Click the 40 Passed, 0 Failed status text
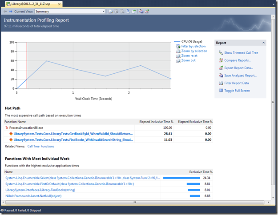Screen dimensions: 278x215 tap(20, 210)
